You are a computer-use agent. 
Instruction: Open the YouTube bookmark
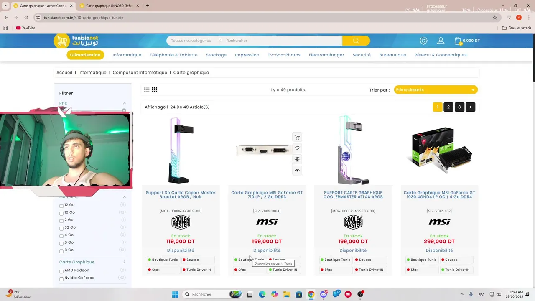click(25, 28)
